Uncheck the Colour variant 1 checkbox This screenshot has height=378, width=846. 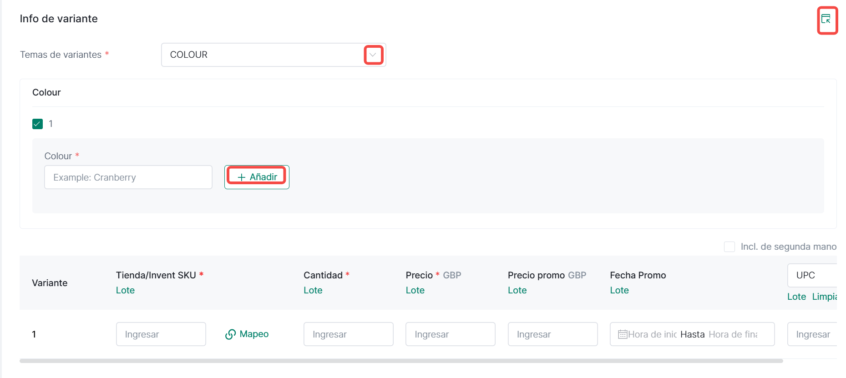[37, 124]
